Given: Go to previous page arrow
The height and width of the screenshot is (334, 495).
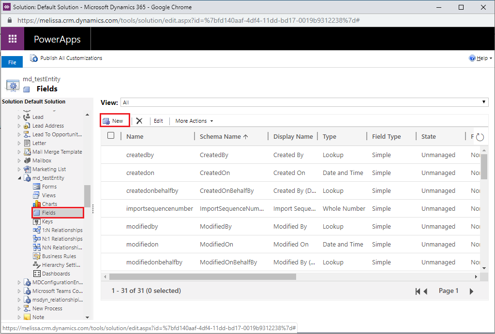Looking at the screenshot, I should (x=425, y=291).
